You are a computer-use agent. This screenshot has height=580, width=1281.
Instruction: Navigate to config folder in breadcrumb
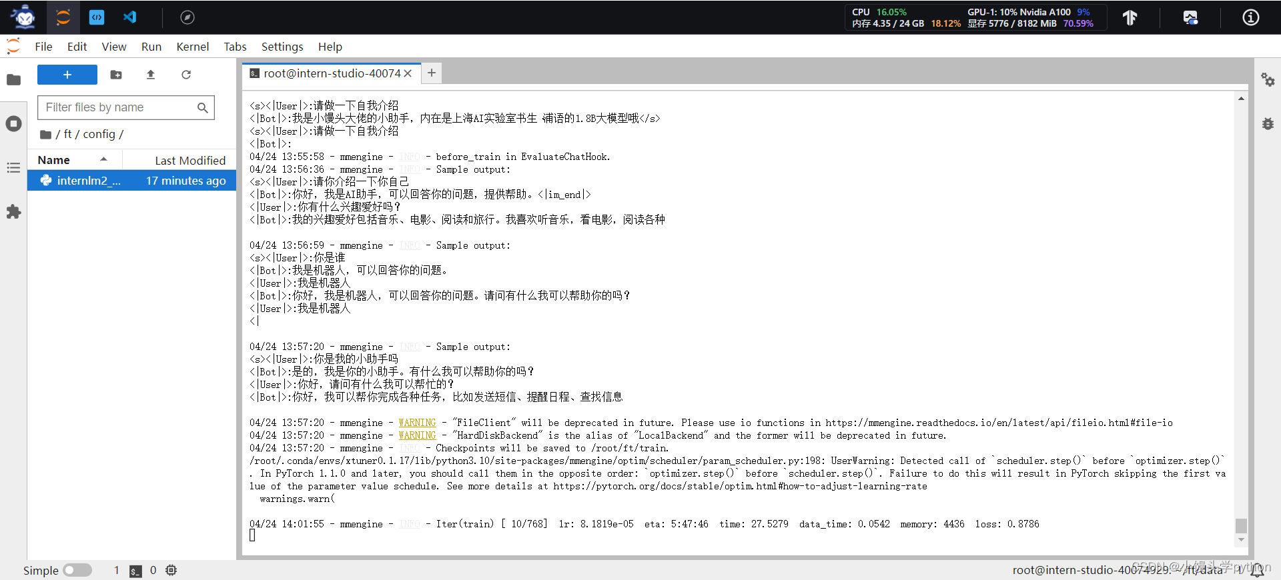(99, 134)
